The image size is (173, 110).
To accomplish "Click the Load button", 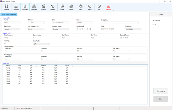I will (x=161, y=99).
